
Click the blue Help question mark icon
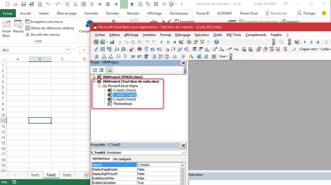pos(217,42)
